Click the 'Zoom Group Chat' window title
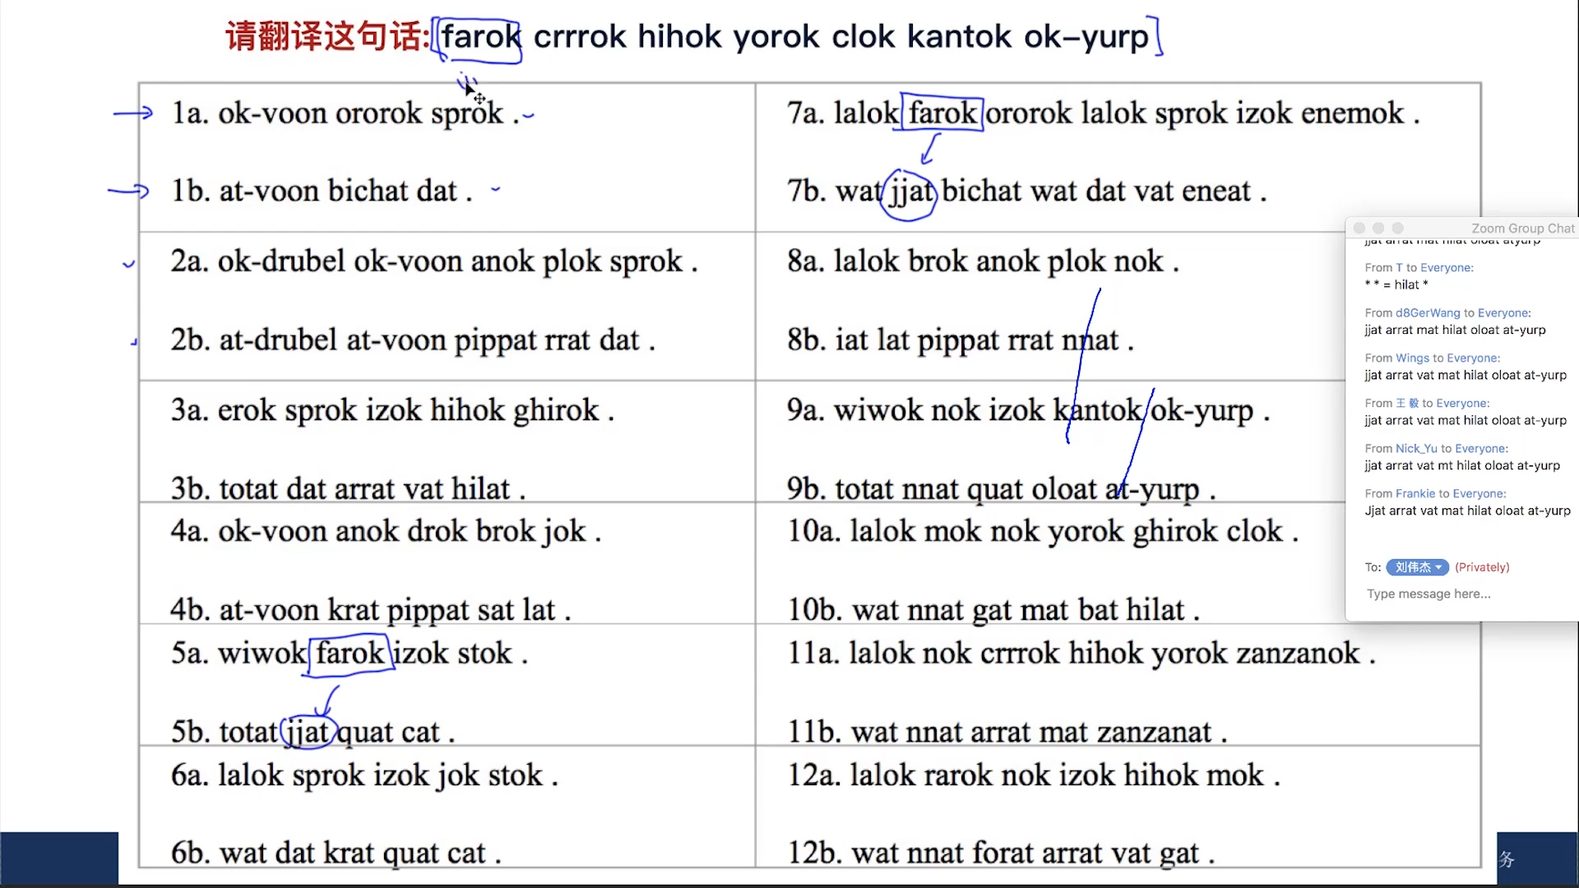The height and width of the screenshot is (888, 1579). (1522, 229)
